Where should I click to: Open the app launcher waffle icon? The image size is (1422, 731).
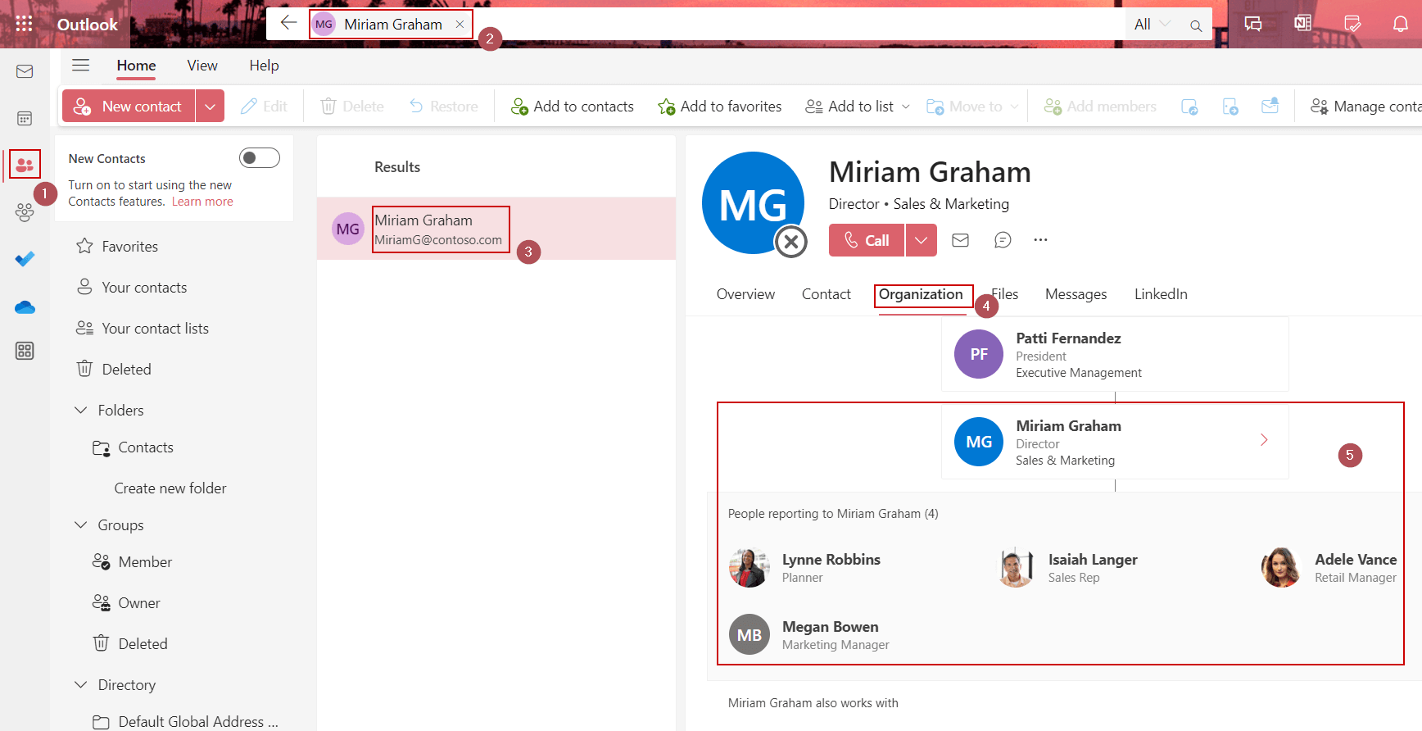tap(25, 24)
